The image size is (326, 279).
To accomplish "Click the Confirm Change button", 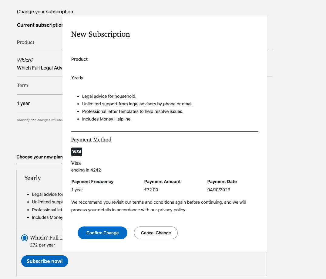I will pos(103,233).
